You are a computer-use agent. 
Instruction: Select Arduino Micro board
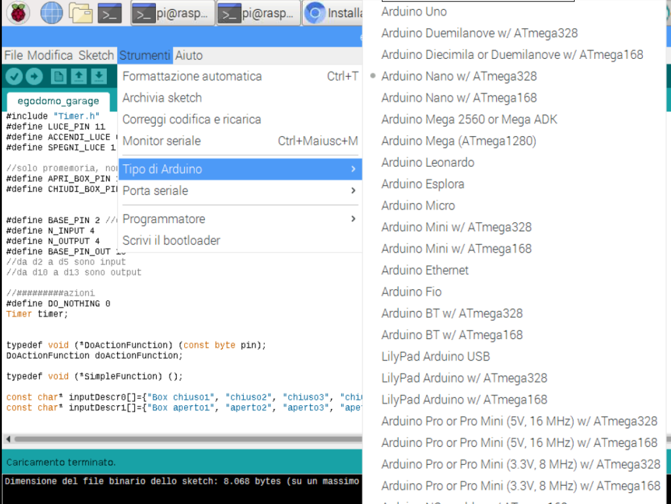(x=514, y=206)
